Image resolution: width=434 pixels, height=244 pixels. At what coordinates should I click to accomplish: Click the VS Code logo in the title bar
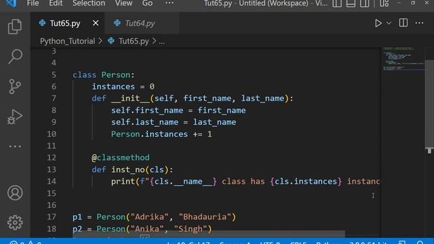click(x=11, y=3)
